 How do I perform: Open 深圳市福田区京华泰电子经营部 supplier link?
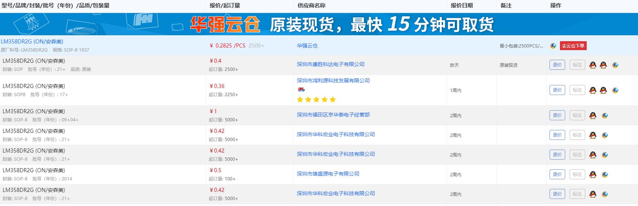[333, 115]
